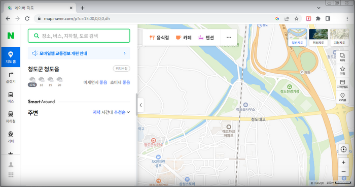Open 길찾기 directions in the sidebar
The image size is (355, 187).
(x=11, y=77)
